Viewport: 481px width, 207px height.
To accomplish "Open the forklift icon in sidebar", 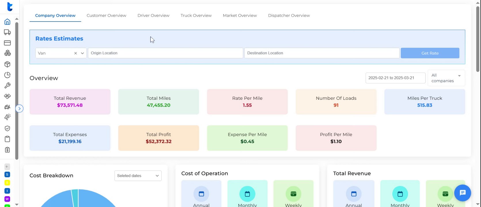I will pos(7,107).
